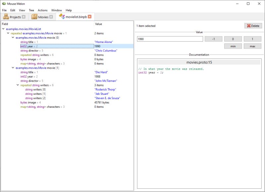Collapse the movie [1] tree node

click(x=13, y=68)
